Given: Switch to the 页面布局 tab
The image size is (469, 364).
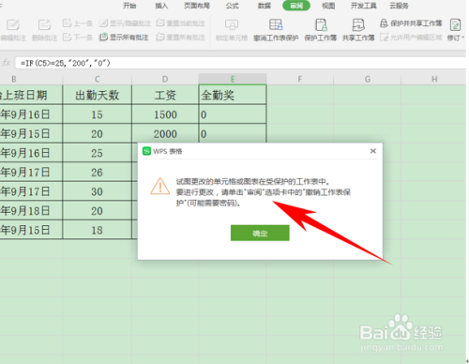Looking at the screenshot, I should 197,6.
